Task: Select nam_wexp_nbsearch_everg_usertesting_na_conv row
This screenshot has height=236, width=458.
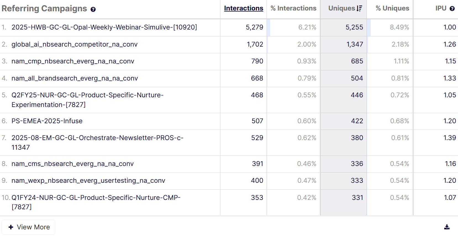Action: tap(88, 181)
